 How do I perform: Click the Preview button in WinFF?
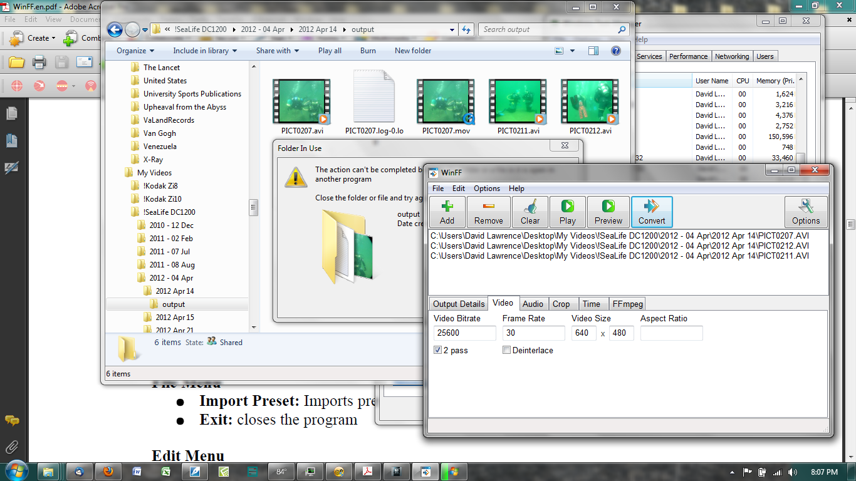coord(608,212)
